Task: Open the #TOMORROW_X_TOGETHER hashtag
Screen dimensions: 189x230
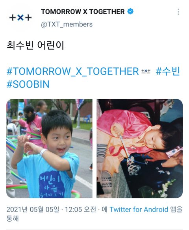Action: 72,71
